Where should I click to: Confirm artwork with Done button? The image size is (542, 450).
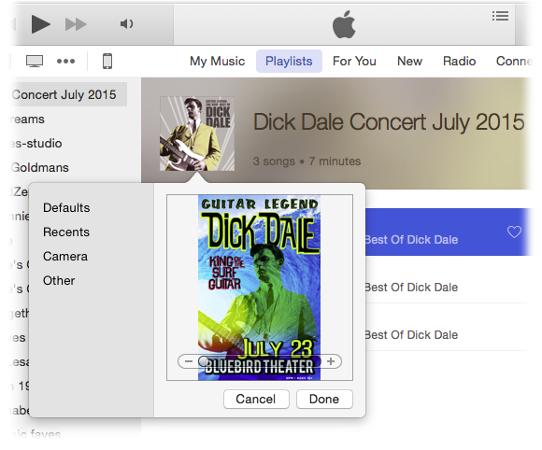click(324, 400)
